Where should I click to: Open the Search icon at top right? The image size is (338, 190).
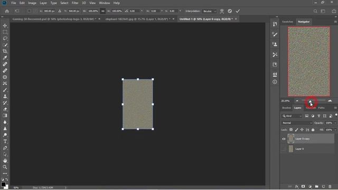(315, 11)
